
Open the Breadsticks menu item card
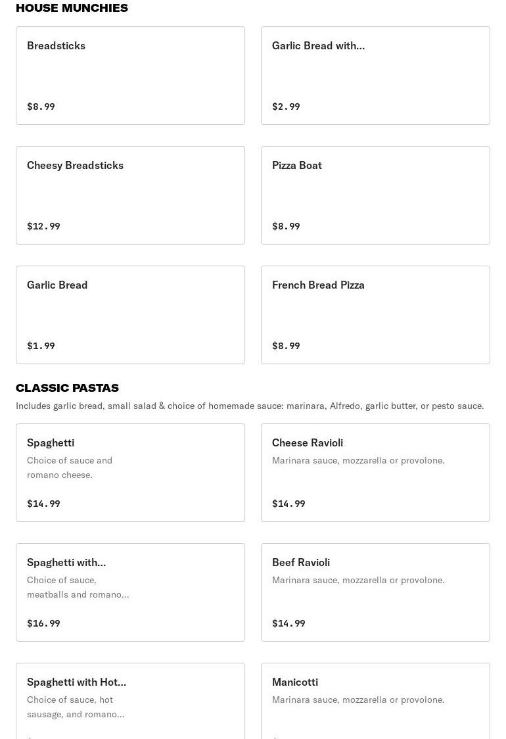point(130,76)
